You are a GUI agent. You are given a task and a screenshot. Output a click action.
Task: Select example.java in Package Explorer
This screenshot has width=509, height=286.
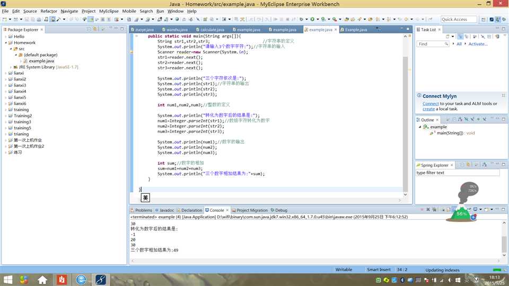pos(41,61)
